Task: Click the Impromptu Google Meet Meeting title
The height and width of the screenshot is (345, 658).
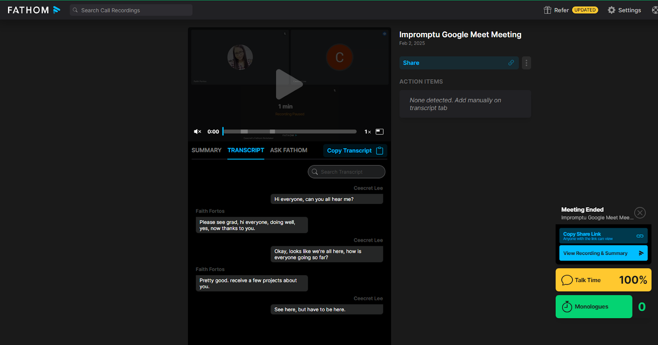Action: tap(460, 35)
